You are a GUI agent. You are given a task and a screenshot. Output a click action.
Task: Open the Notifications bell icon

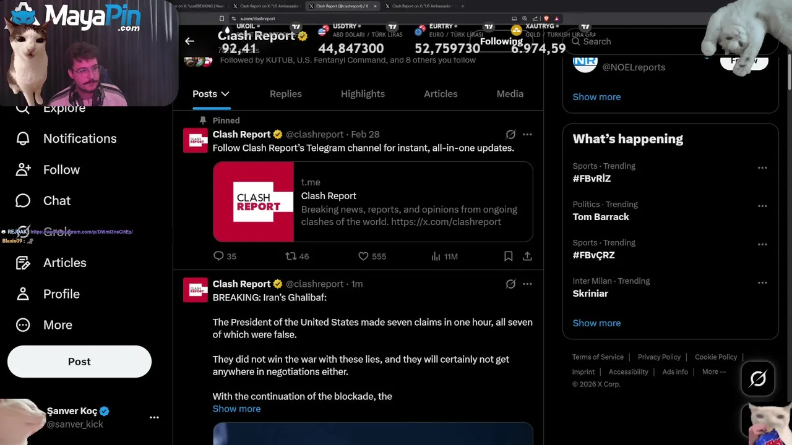pos(23,138)
